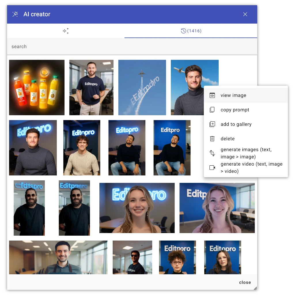This screenshot has width=295, height=295.
Task: Open thumbnail of man in gray turtleneck with neon sign
Action: 33,148
